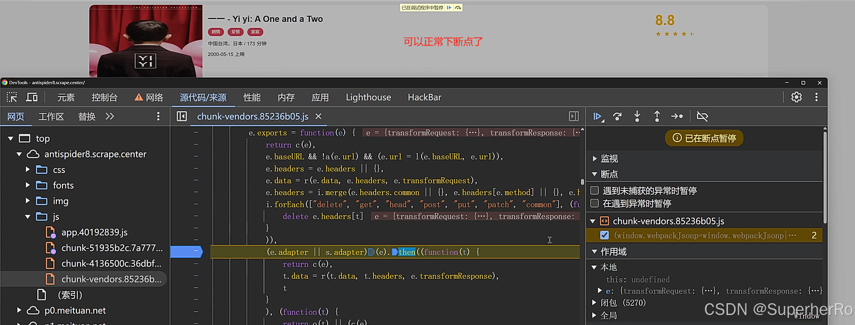Image resolution: width=855 pixels, height=325 pixels.
Task: Open the Lighthouse tab
Action: [x=368, y=97]
